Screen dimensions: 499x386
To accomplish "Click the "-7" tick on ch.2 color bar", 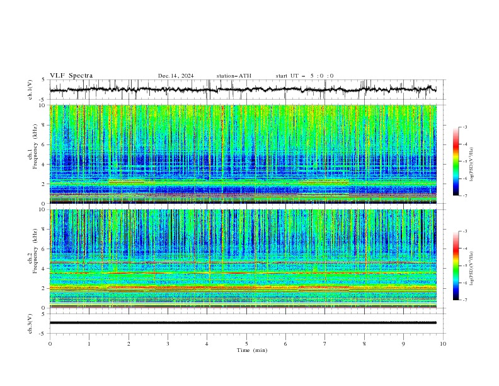I will (464, 300).
